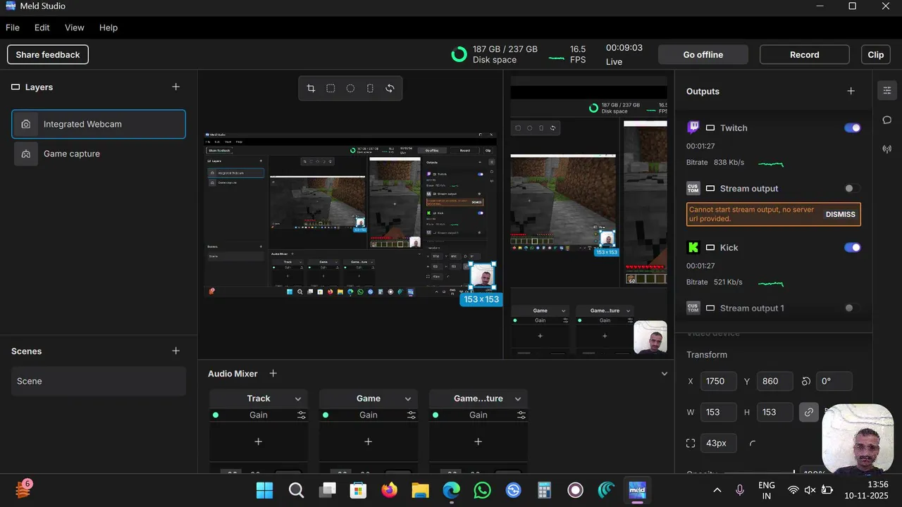Viewport: 902px width, 507px height.
Task: Click the width W field
Action: (719, 412)
